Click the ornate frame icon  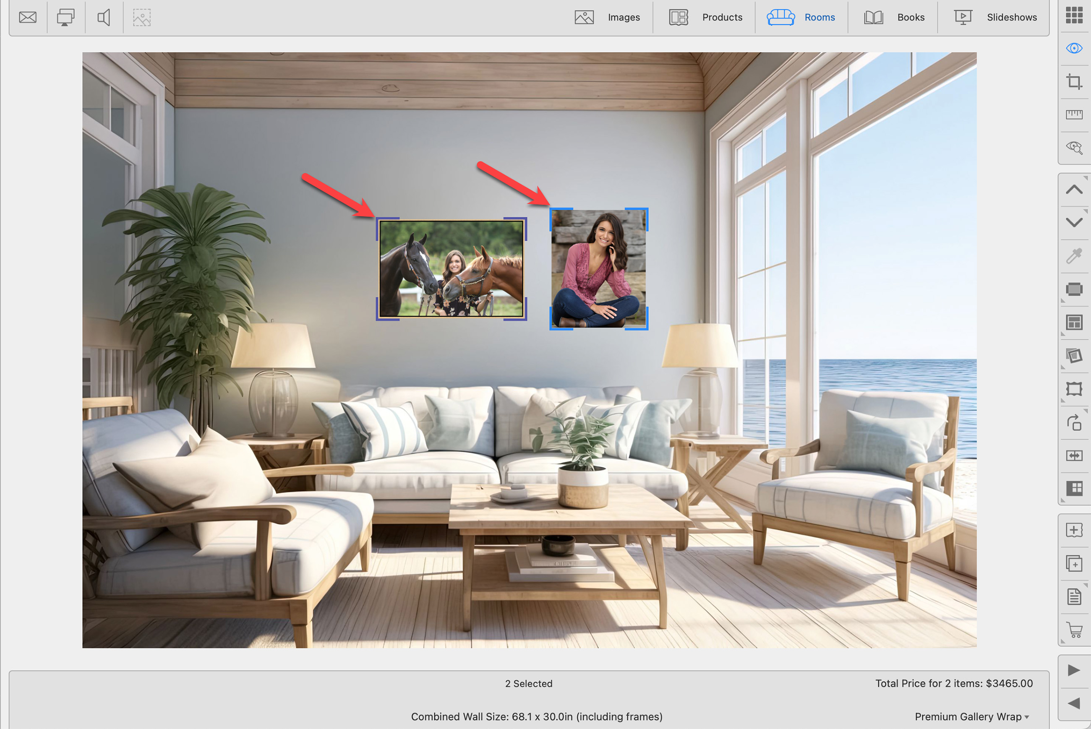point(1074,389)
